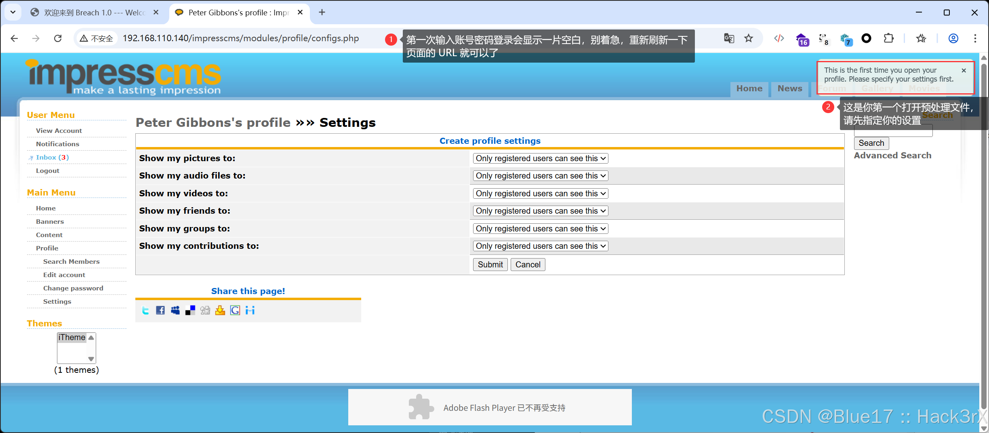989x433 pixels.
Task: Share the page via Google bookmarks icon
Action: coord(235,310)
